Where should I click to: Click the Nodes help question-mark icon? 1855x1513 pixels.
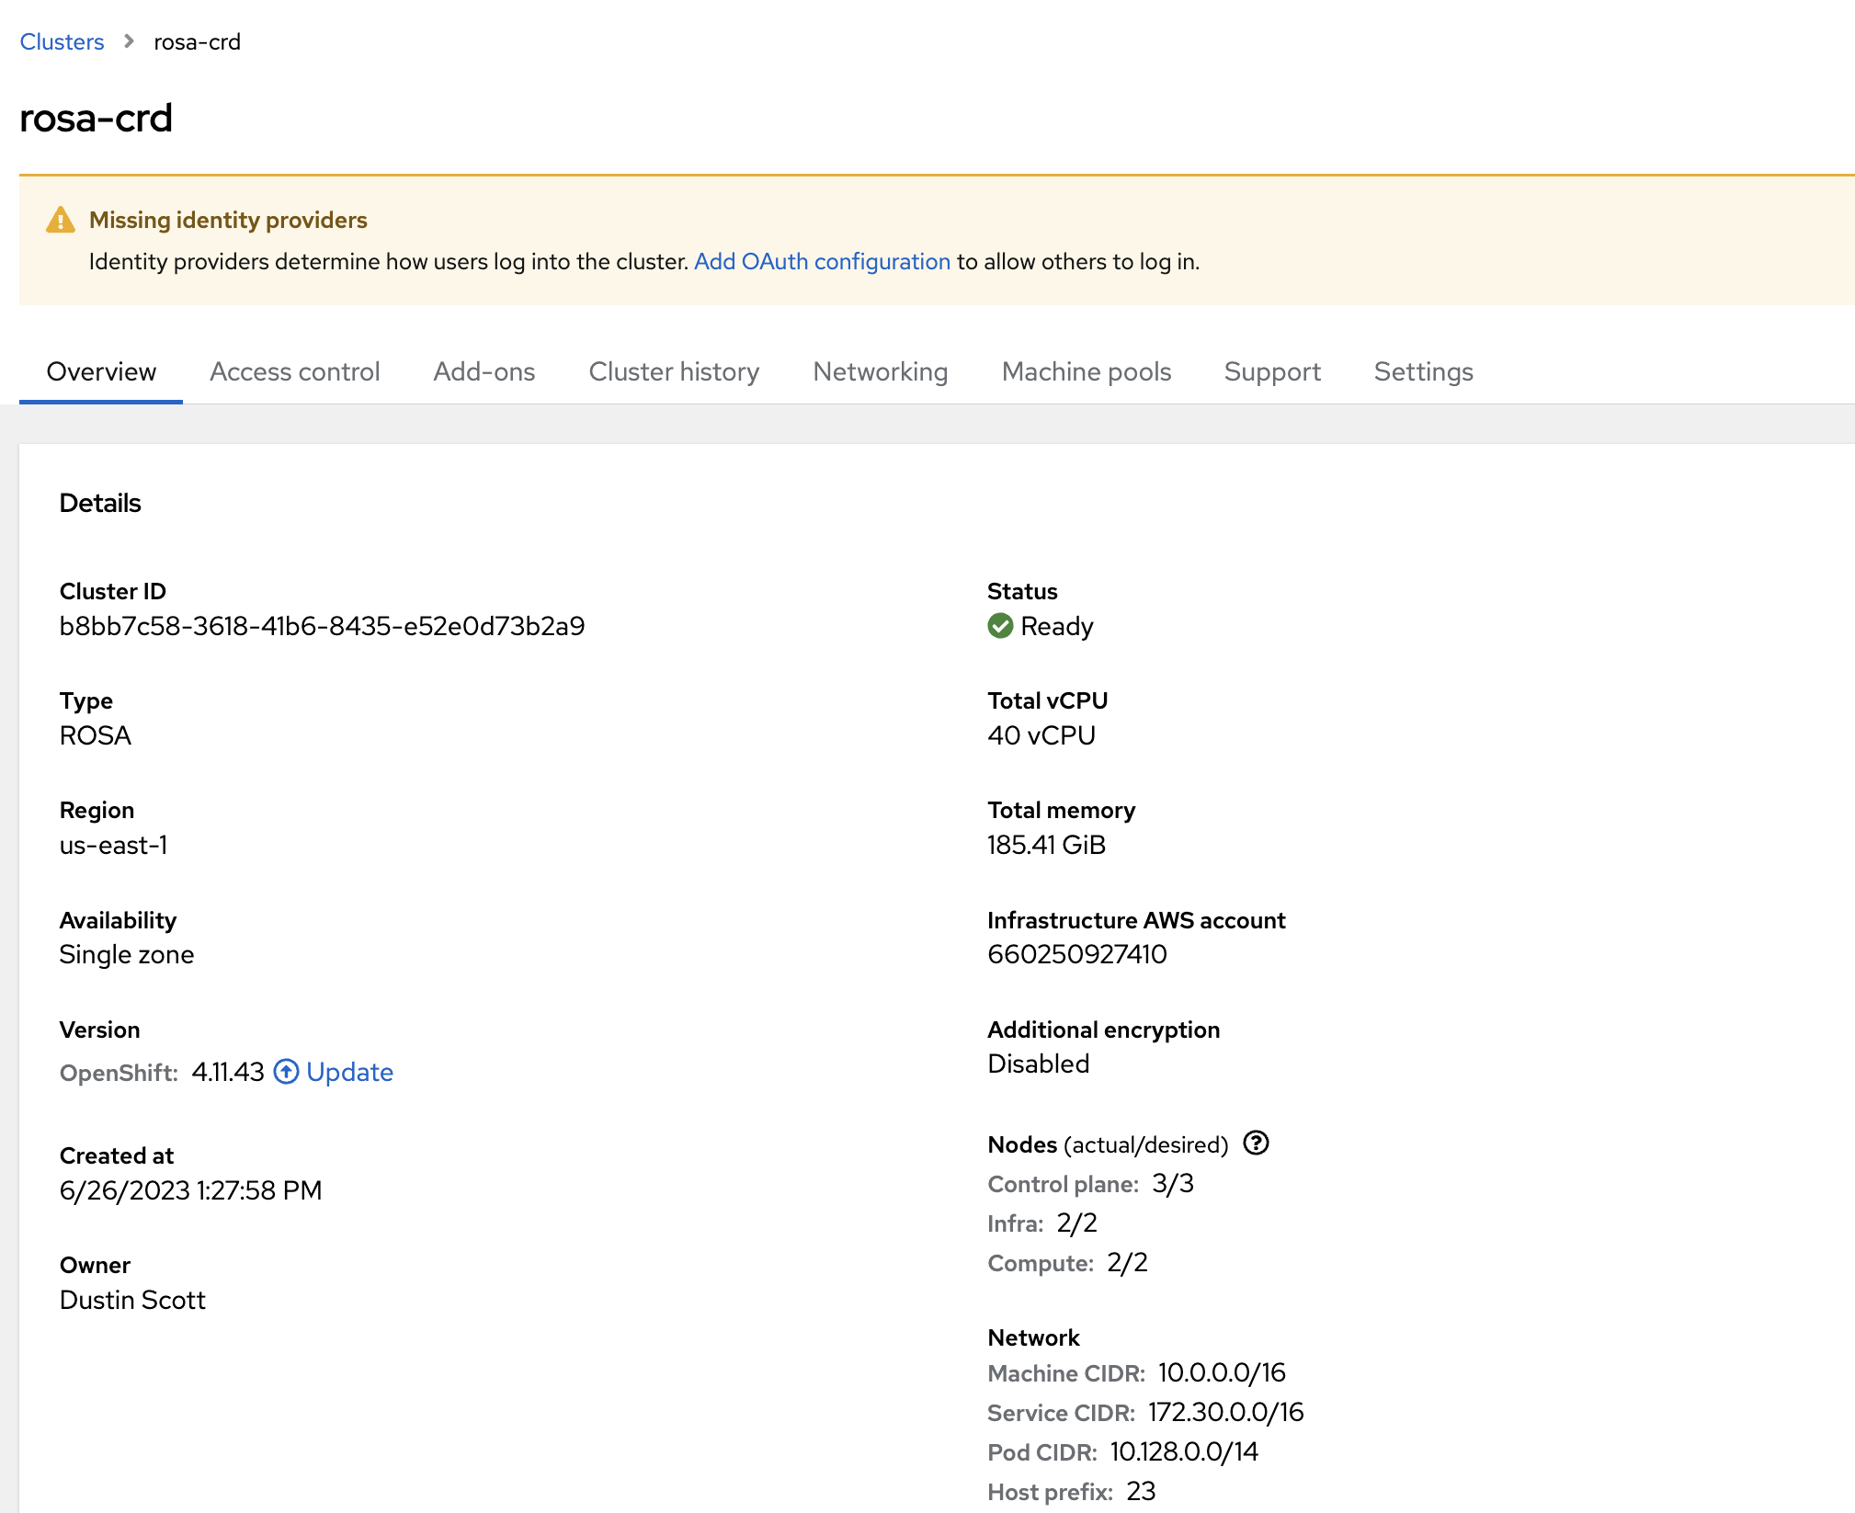1256,1143
